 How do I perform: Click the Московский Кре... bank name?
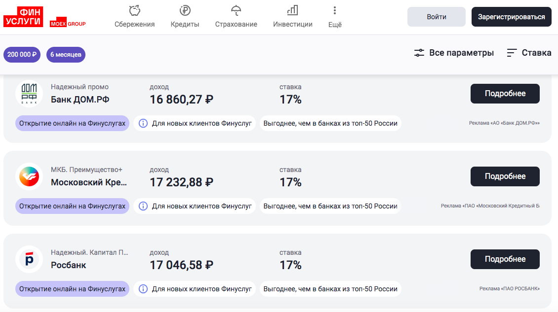[x=88, y=182]
